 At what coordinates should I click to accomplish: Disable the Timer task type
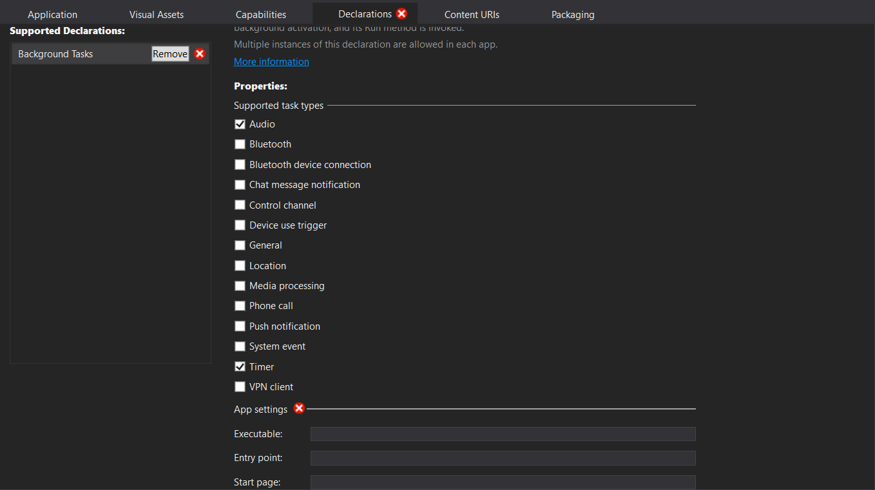tap(240, 366)
